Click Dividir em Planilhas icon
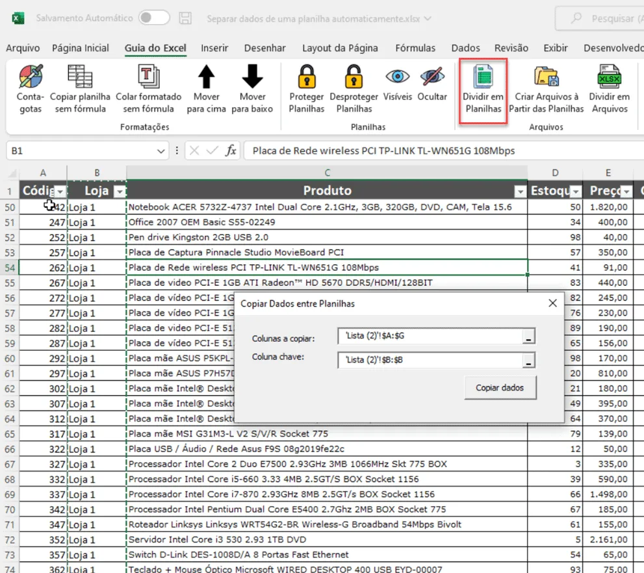This screenshot has height=573, width=644. (x=483, y=77)
